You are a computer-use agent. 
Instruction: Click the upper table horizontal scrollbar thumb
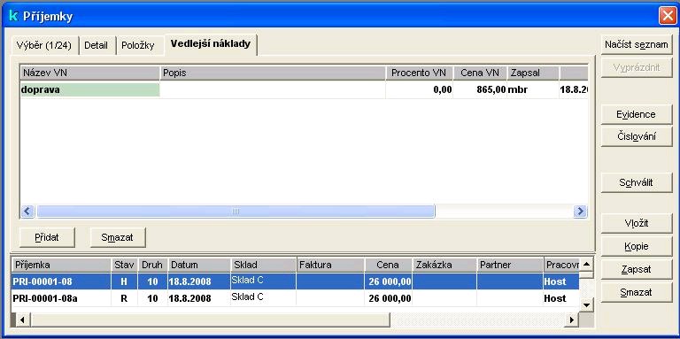236,212
